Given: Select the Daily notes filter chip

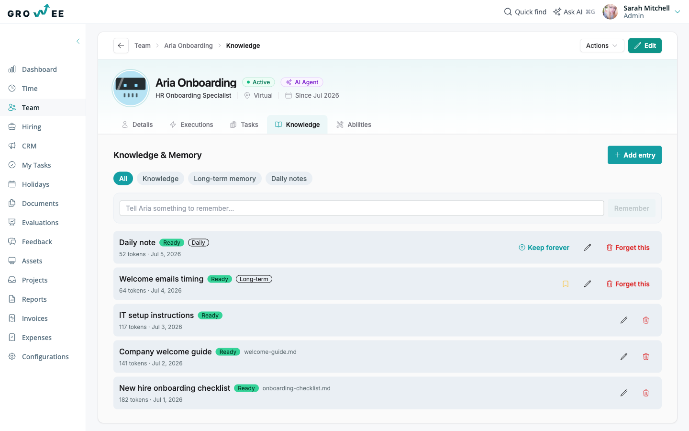Looking at the screenshot, I should tap(289, 179).
